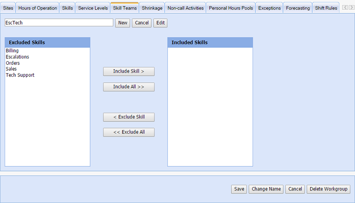Choose Escalations from the Excluded Skills list
This screenshot has height=203, width=355.
18,57
